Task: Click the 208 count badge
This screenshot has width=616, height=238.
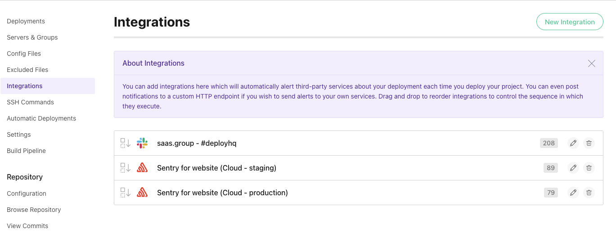Action: pyautogui.click(x=549, y=143)
